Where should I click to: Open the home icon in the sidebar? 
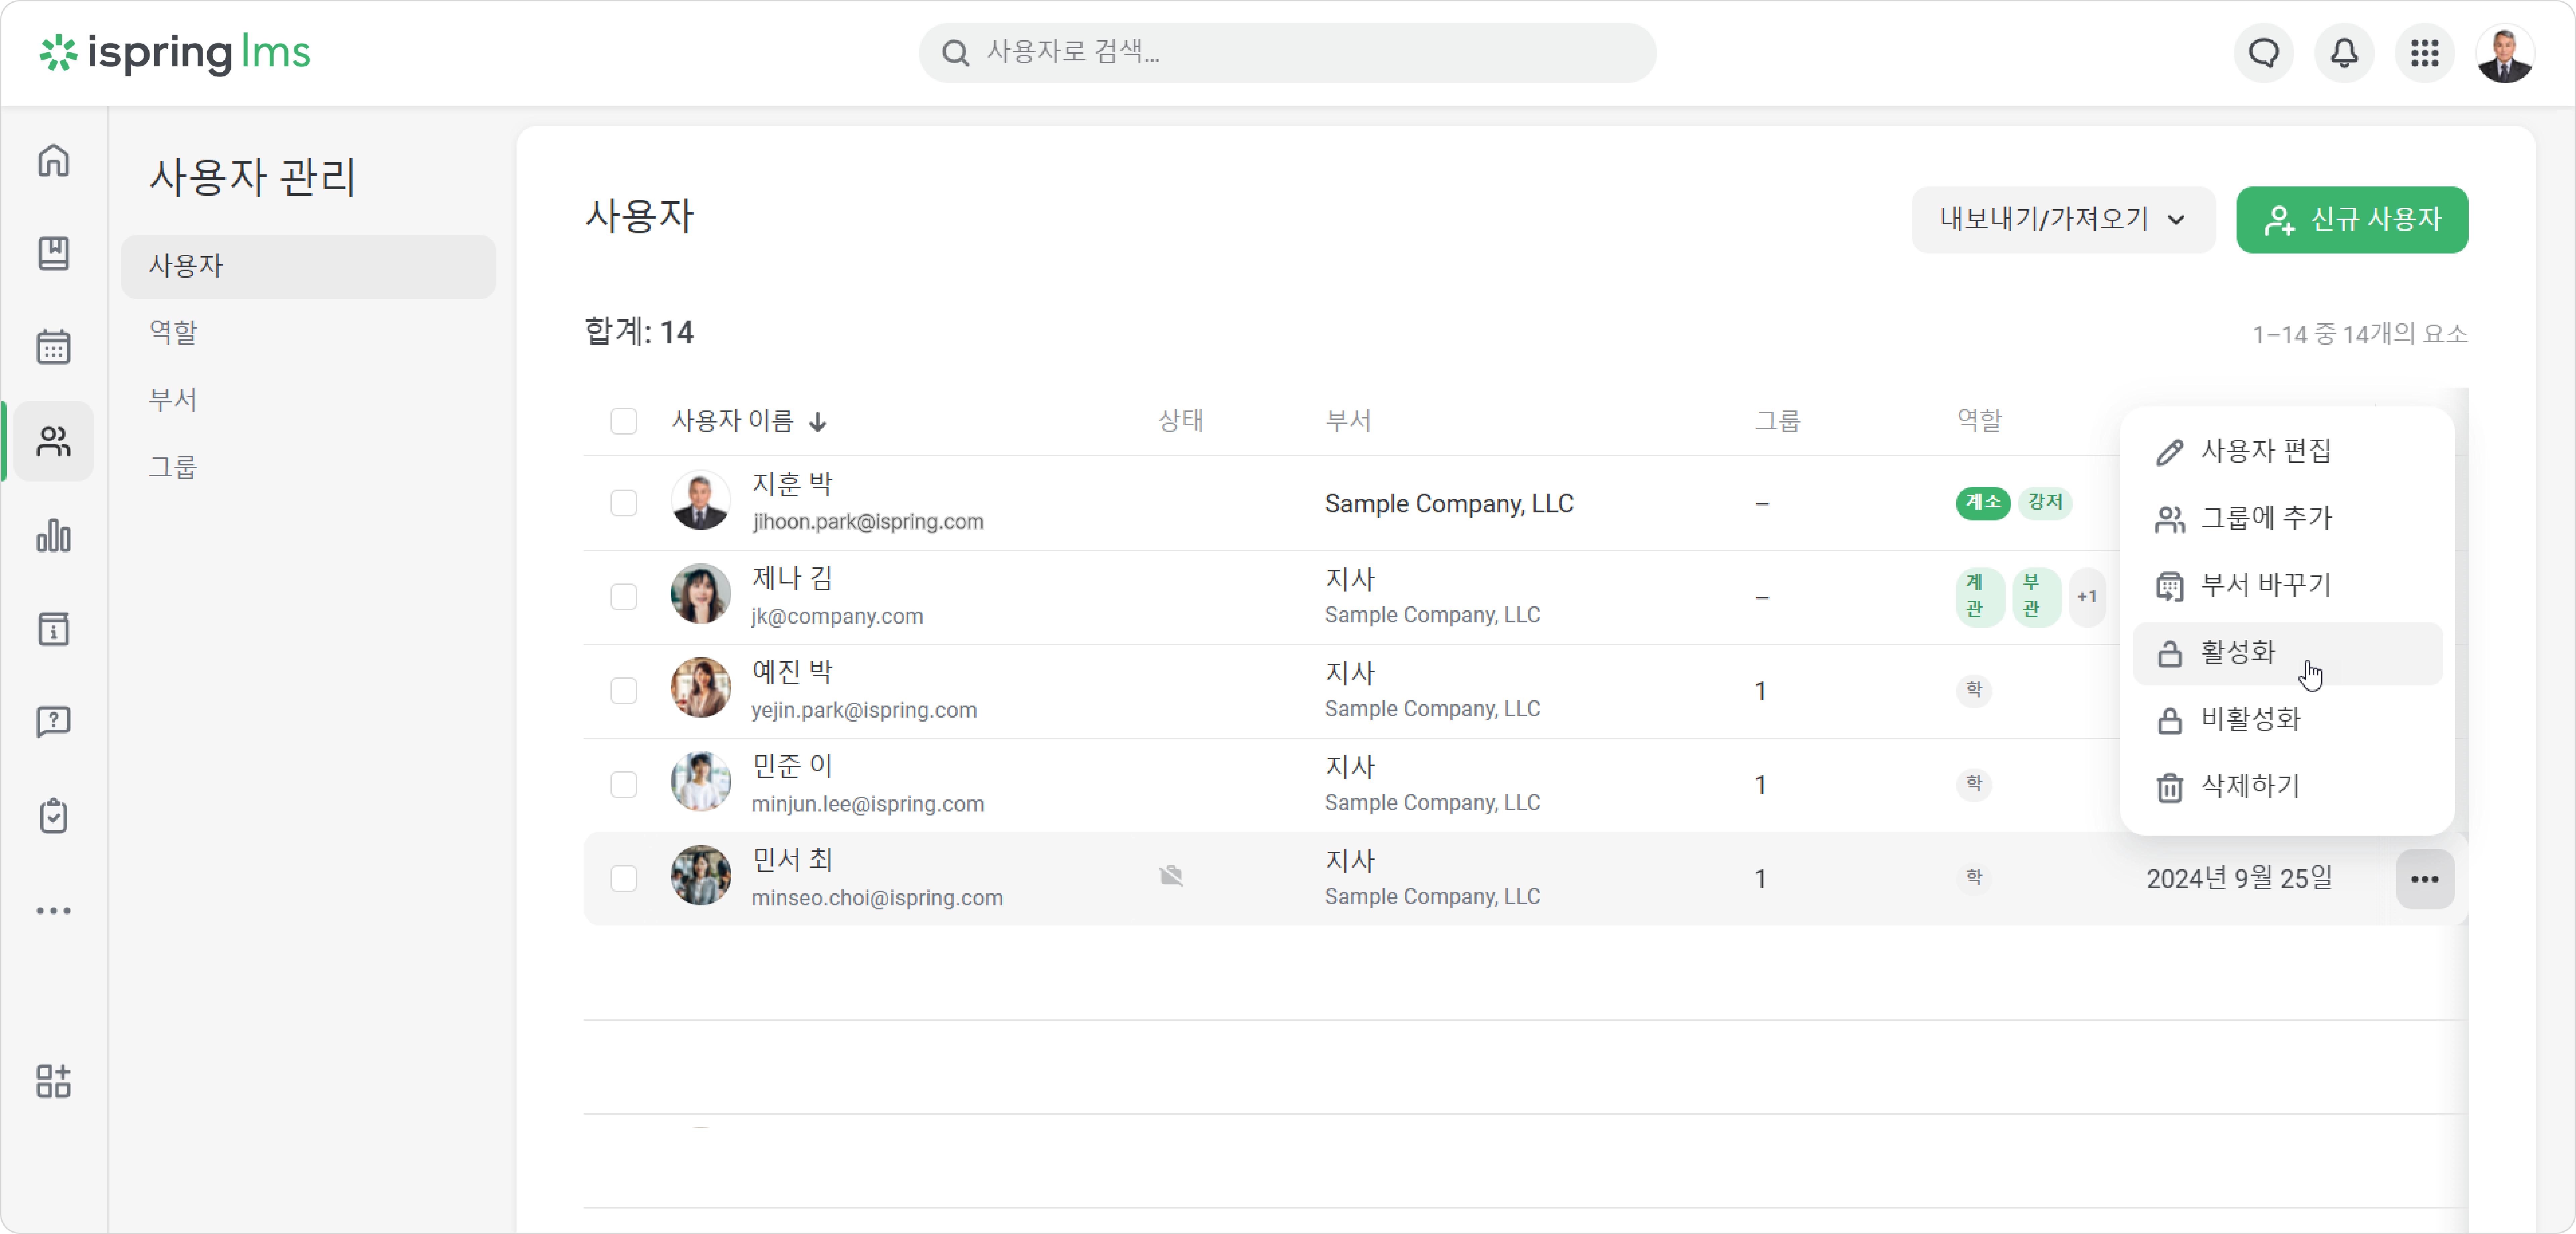tap(54, 160)
